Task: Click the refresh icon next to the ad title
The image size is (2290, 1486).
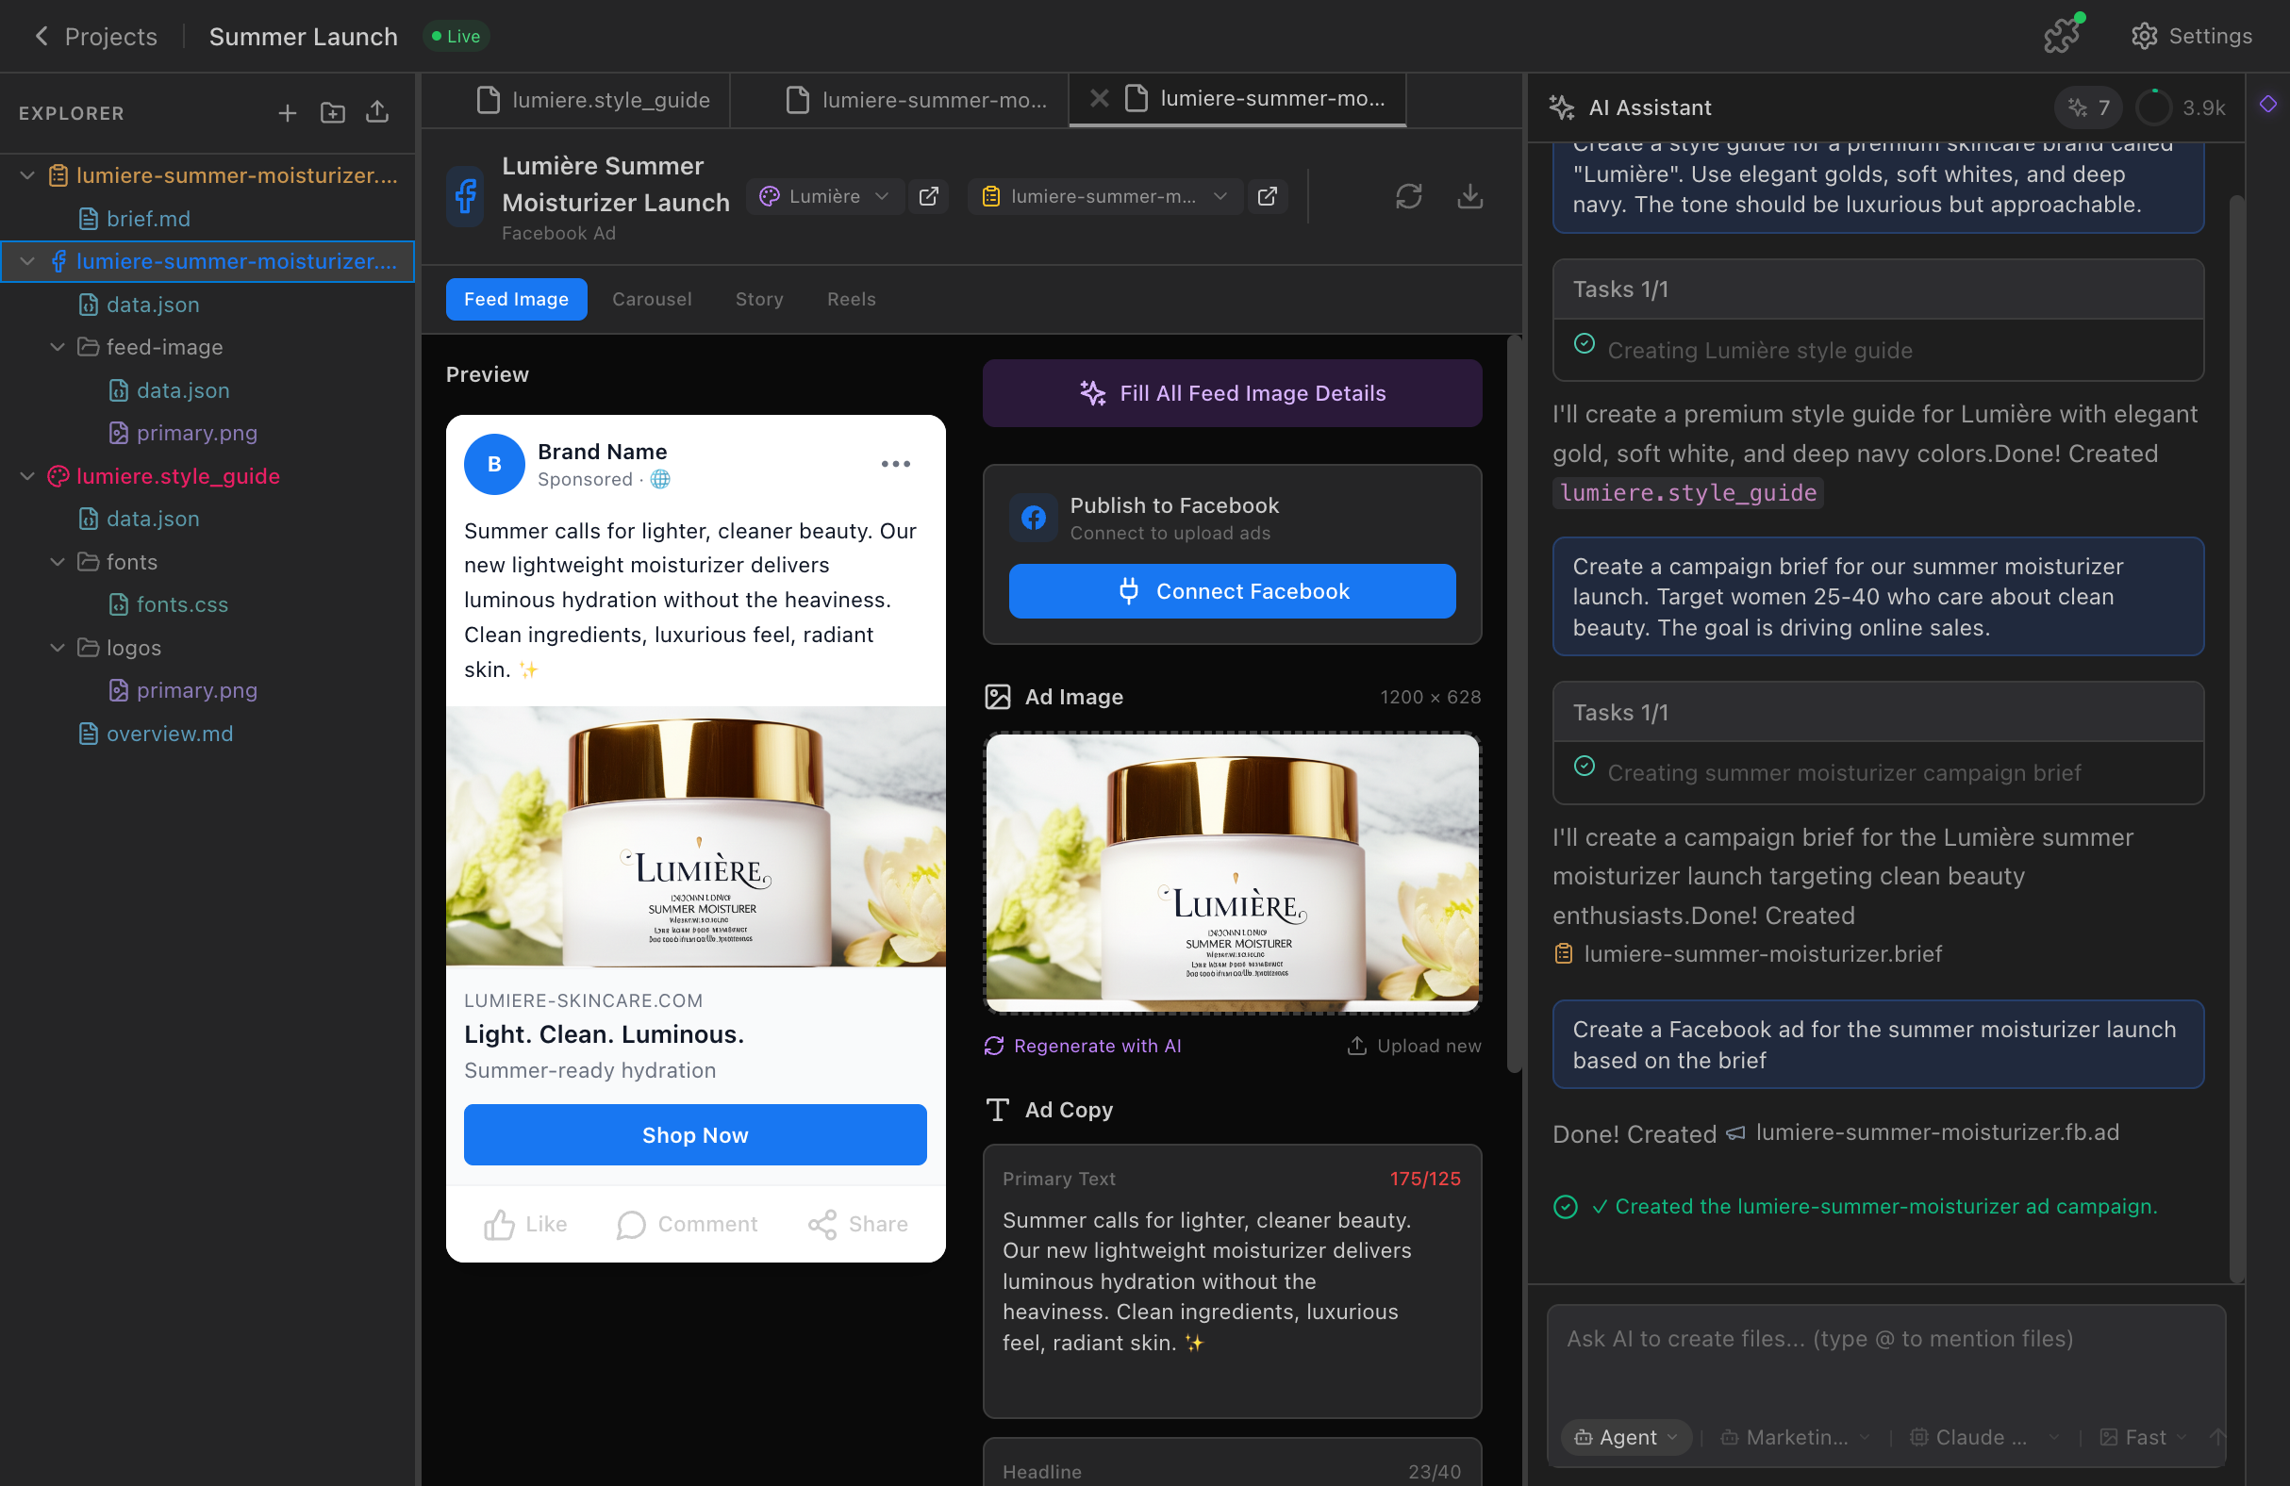Action: click(1409, 196)
